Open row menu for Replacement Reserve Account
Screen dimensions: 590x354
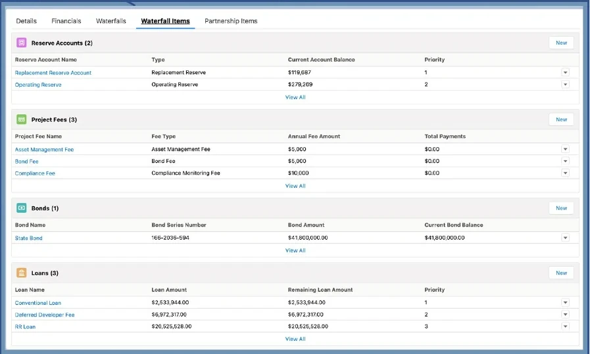coord(565,72)
